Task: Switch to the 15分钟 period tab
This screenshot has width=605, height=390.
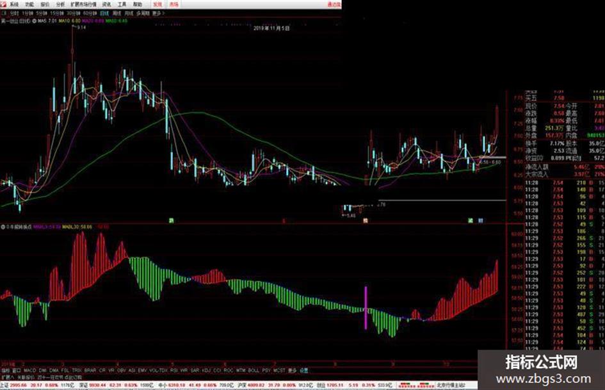Action: [x=57, y=13]
